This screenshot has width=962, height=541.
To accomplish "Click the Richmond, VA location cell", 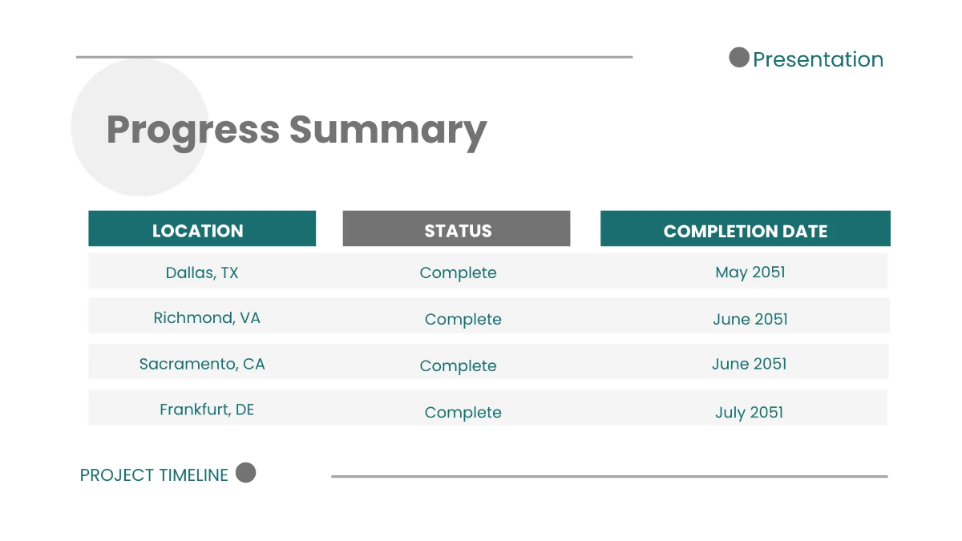I will point(207,317).
